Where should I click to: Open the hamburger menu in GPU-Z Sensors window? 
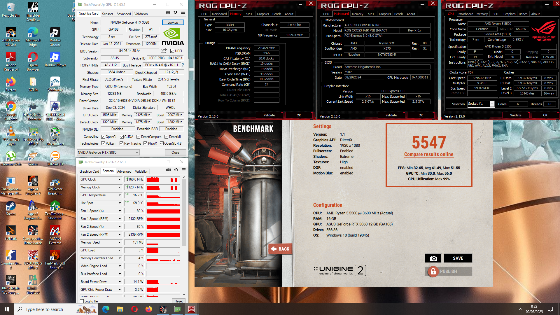pos(183,170)
